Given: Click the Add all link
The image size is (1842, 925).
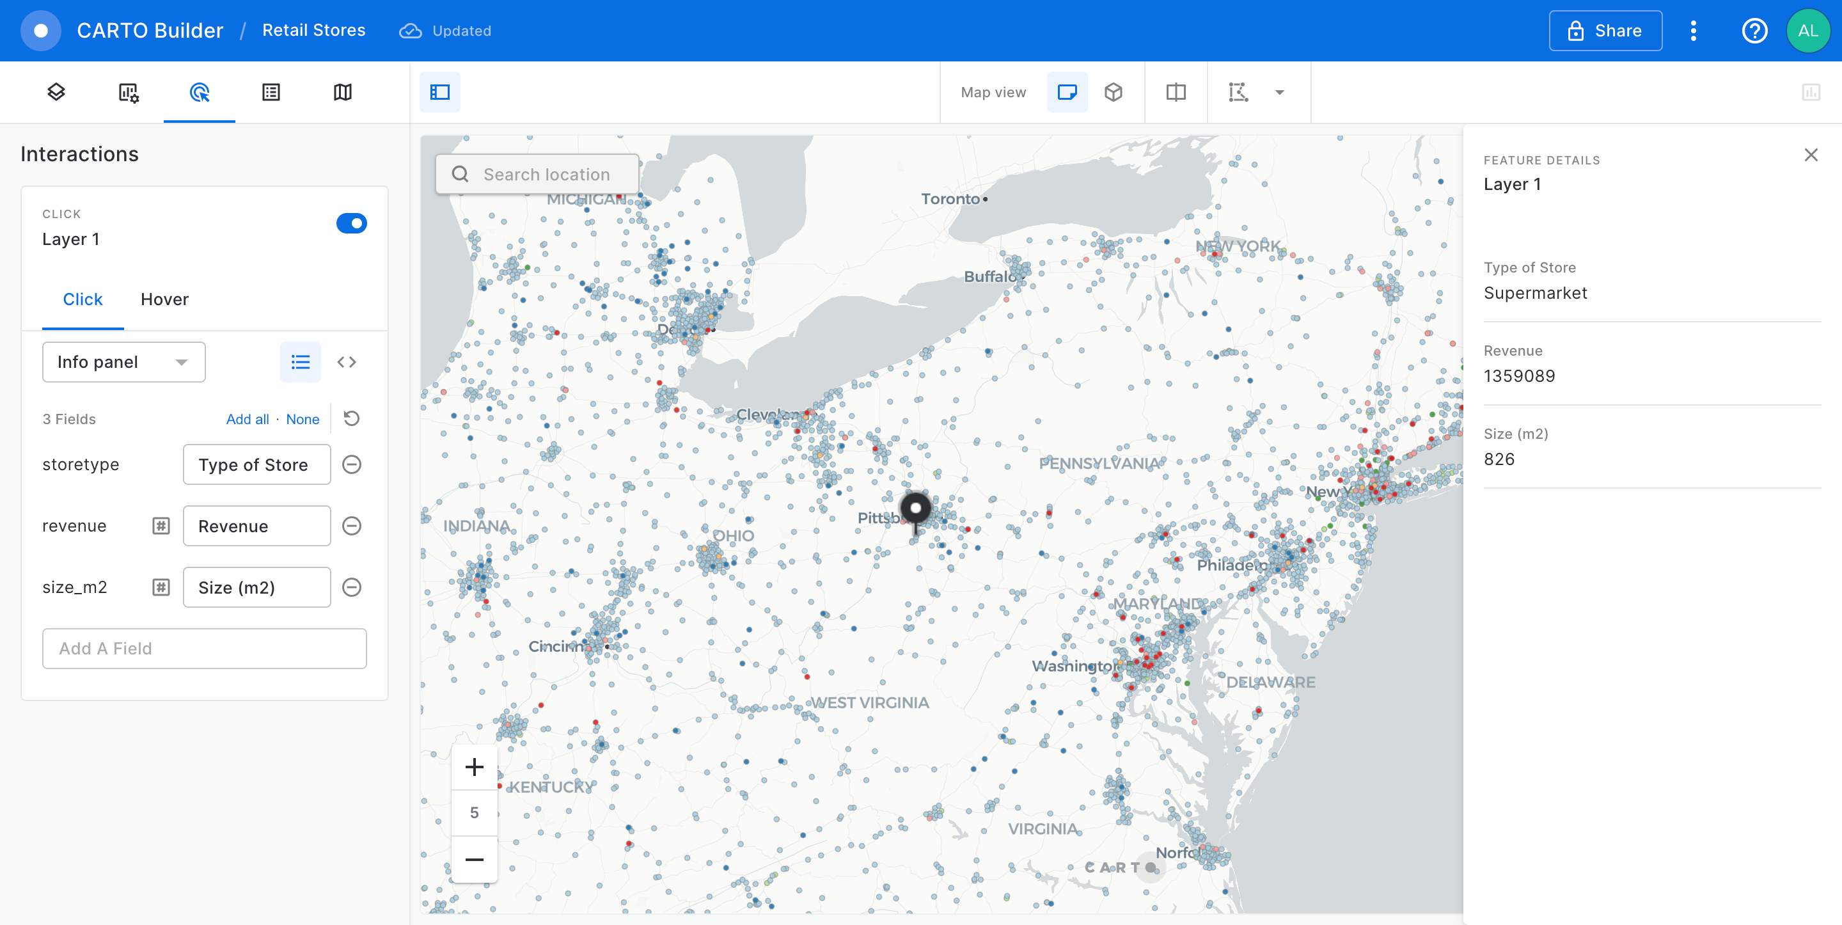Looking at the screenshot, I should click(248, 419).
